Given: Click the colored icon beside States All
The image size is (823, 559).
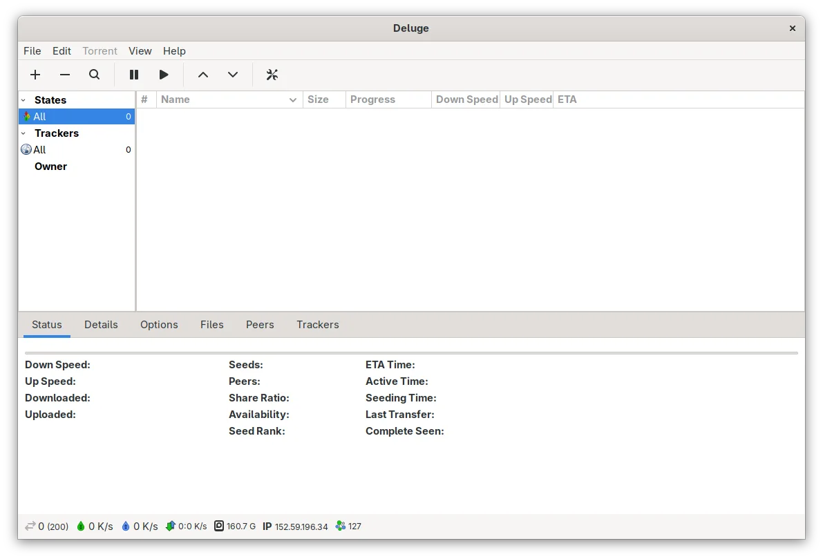Looking at the screenshot, I should (26, 117).
